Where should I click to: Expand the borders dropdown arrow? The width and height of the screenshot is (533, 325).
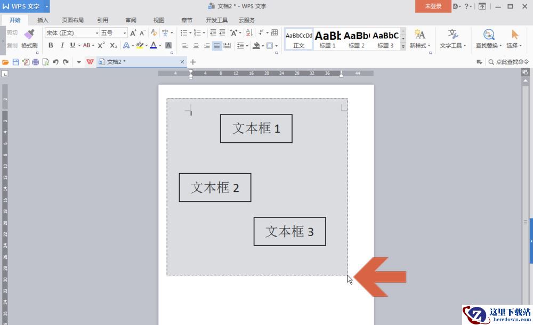(276, 46)
